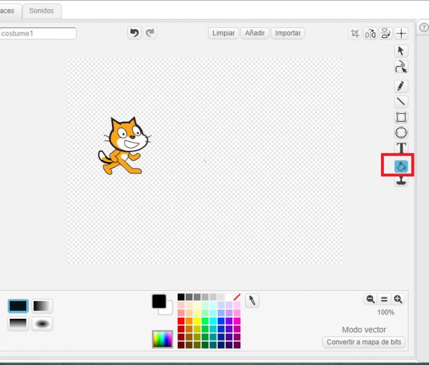The height and width of the screenshot is (365, 429).
Task: Select the Pencil tool
Action: coord(401,86)
